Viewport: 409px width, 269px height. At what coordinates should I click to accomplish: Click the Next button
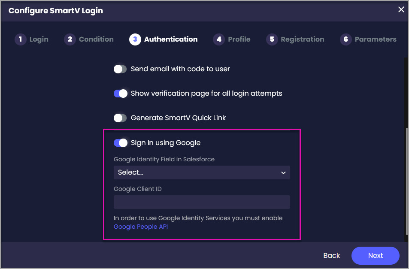[x=376, y=255]
